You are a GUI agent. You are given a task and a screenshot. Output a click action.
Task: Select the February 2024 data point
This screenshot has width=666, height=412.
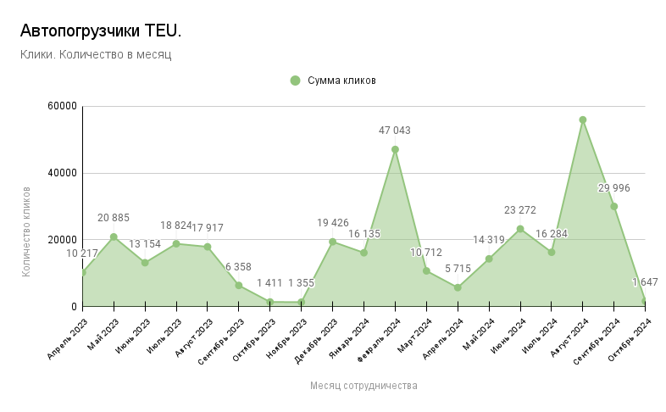(395, 149)
